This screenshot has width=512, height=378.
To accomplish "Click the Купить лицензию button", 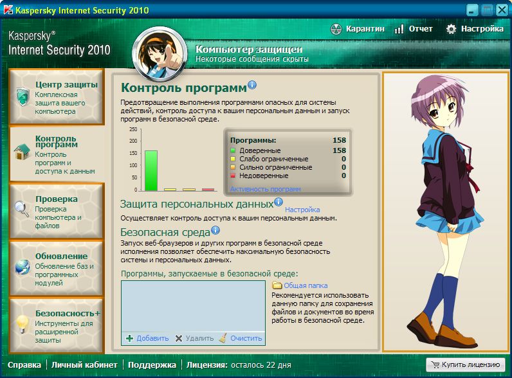I will pyautogui.click(x=466, y=364).
